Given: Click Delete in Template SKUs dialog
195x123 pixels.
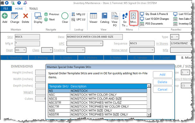Looking at the screenshot, I should [163, 82].
